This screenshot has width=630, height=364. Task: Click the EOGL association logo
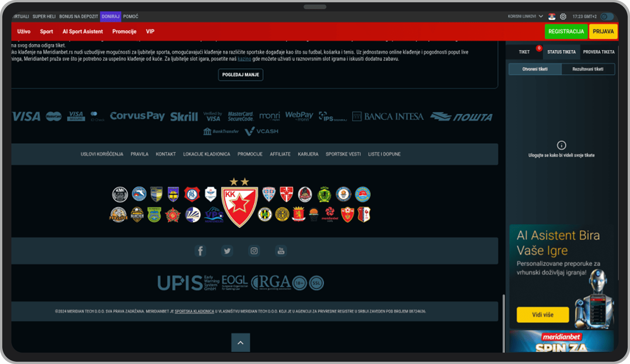coord(235,282)
